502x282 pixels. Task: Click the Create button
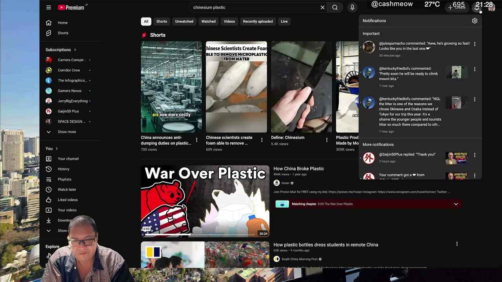pyautogui.click(x=457, y=7)
